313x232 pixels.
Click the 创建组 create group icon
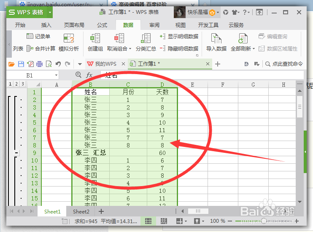tap(95, 38)
